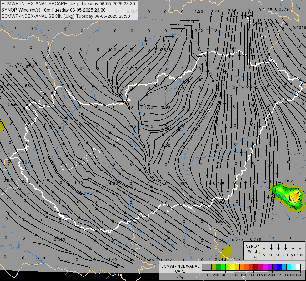Click the 'ECMWF-INDEX-ANAL' label in the CAPE legend
Image resolution: width=306 pixels, height=281 pixels.
(x=180, y=266)
